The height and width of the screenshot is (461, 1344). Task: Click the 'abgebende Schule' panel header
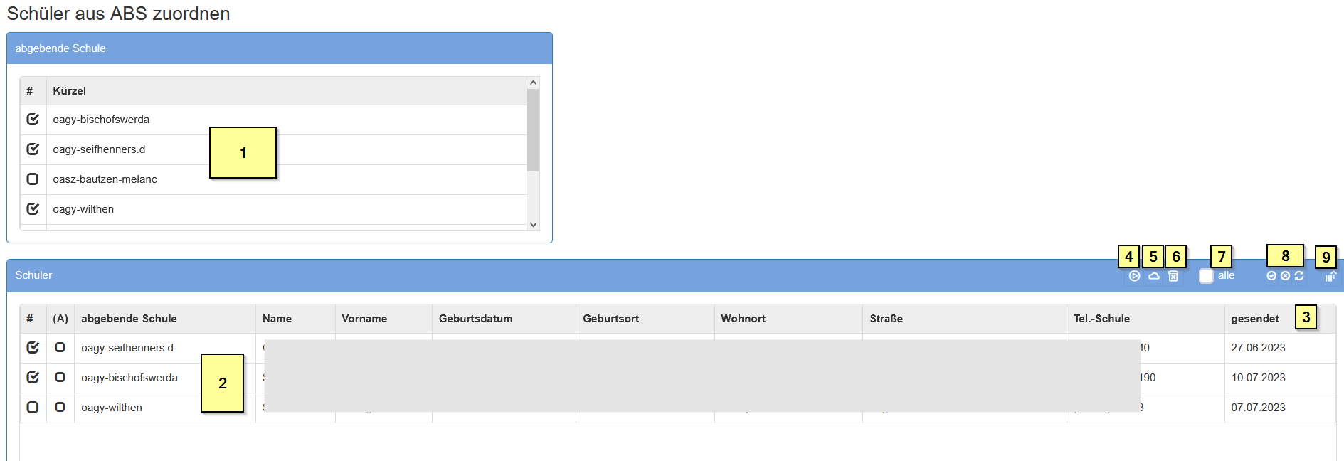(279, 48)
